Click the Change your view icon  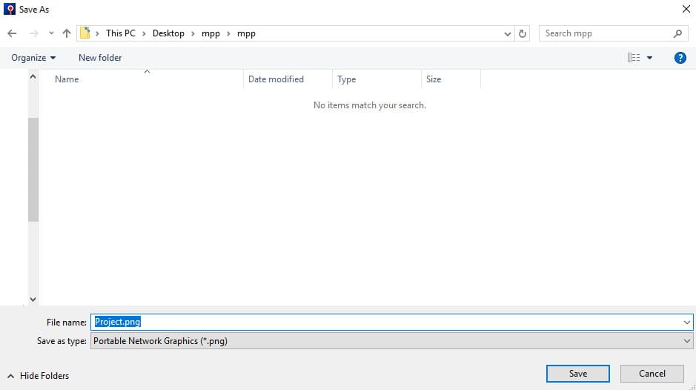634,58
